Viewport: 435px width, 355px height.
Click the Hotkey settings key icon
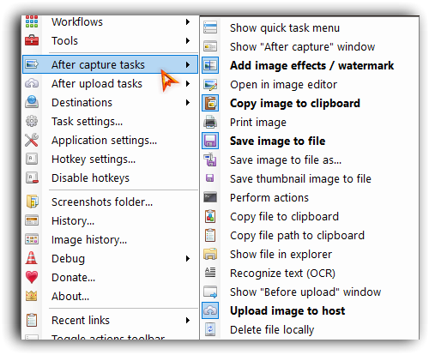point(32,159)
